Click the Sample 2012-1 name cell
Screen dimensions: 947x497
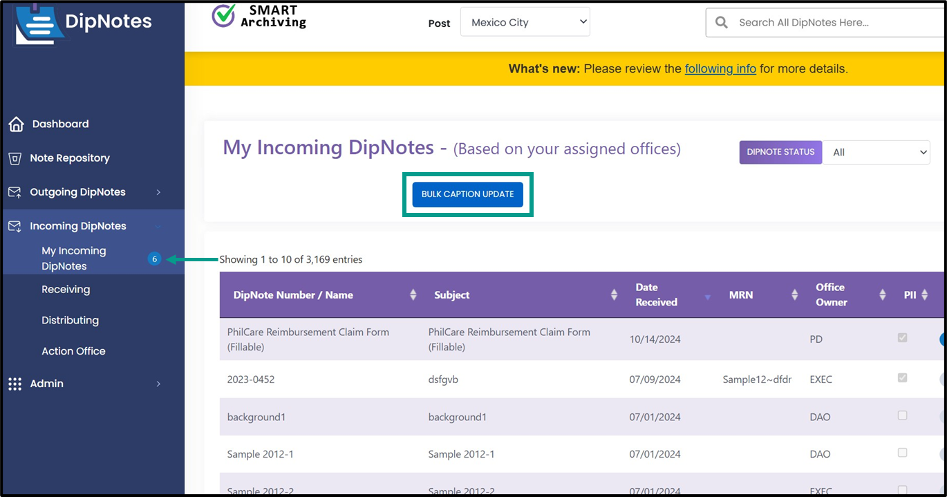(260, 454)
